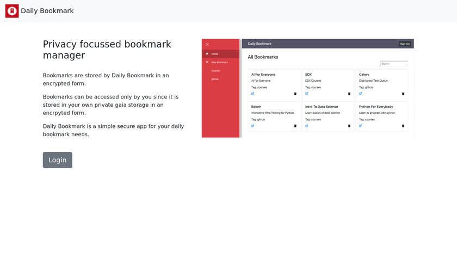Click the trash icon on the Bokeh card

tap(295, 126)
